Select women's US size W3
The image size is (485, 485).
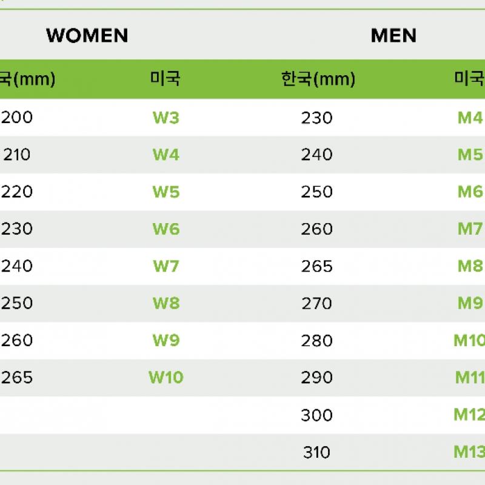point(166,117)
